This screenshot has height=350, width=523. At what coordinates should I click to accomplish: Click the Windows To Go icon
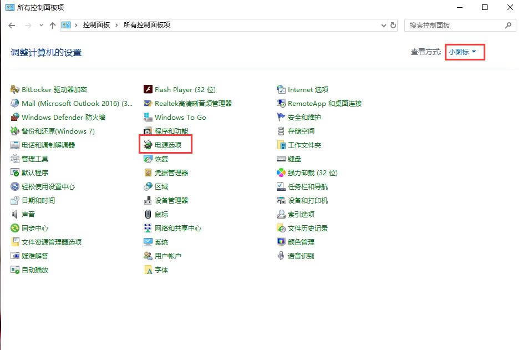(x=148, y=117)
